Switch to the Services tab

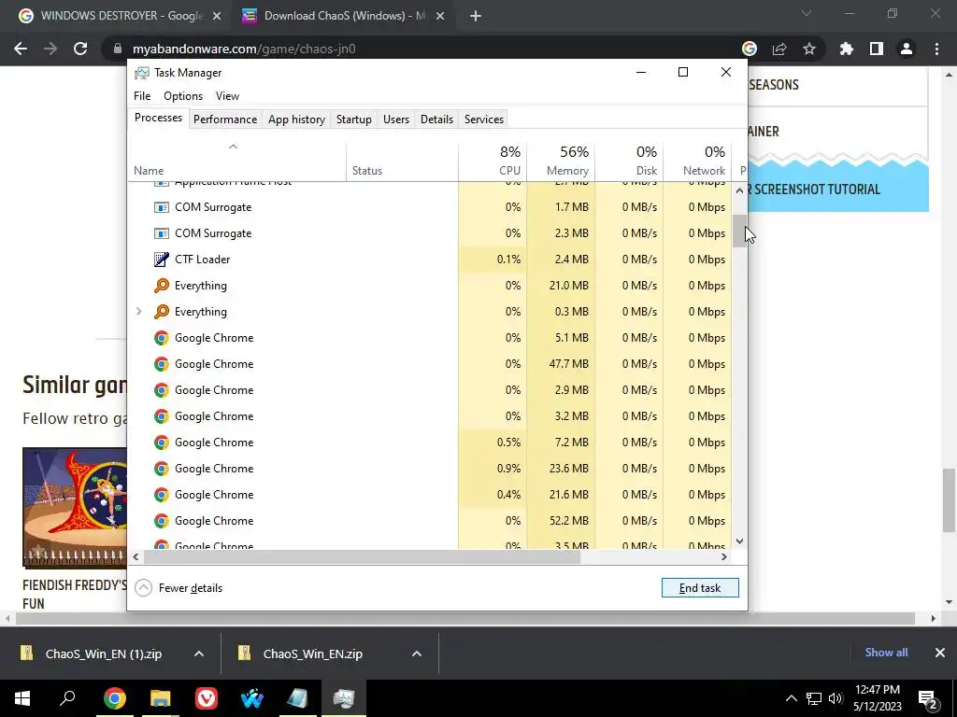pos(484,119)
